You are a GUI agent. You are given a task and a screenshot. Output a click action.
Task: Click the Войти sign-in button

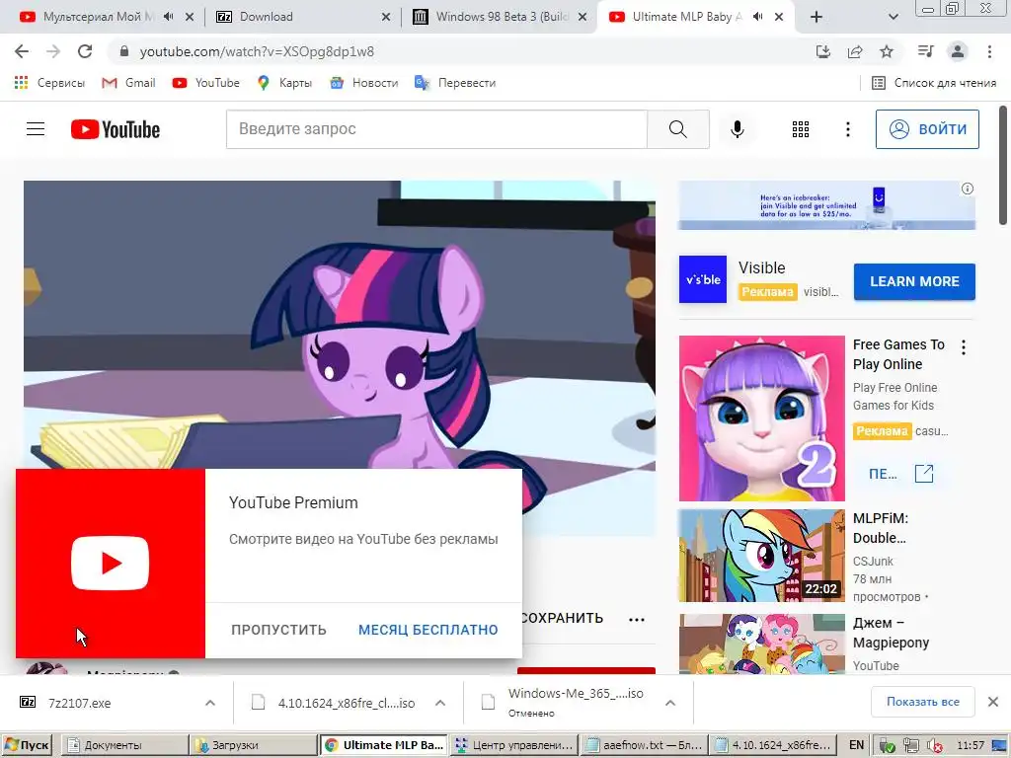tap(926, 129)
